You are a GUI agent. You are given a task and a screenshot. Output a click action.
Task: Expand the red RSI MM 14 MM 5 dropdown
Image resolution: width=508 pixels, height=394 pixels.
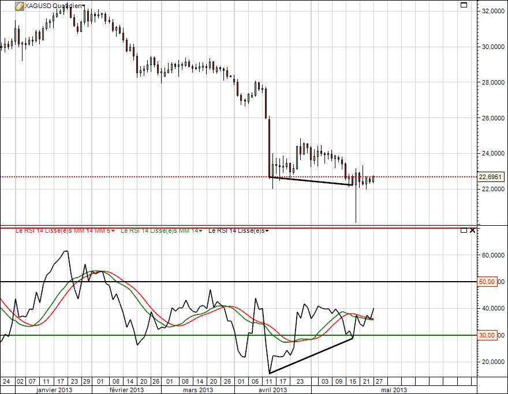(x=113, y=230)
